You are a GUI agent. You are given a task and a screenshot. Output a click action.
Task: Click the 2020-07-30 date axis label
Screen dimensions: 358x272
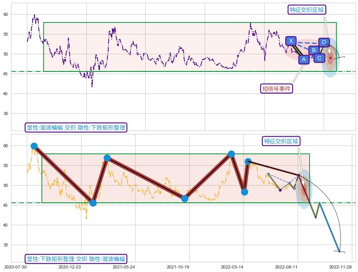tap(15, 267)
